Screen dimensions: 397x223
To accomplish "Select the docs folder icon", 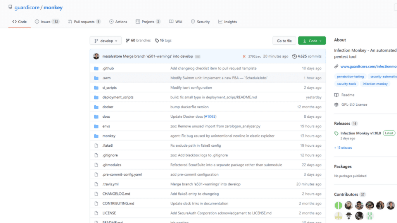I will 96,117.
